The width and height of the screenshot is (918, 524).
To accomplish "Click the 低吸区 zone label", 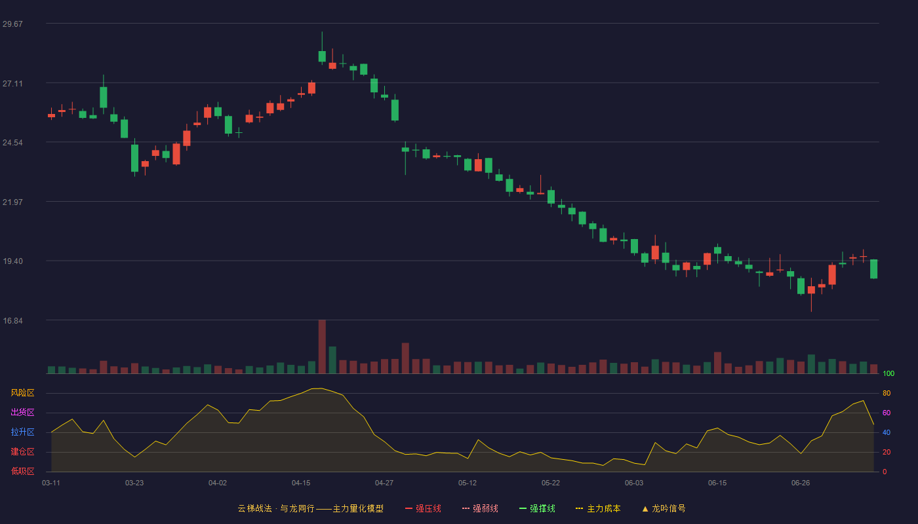I will pyautogui.click(x=23, y=471).
